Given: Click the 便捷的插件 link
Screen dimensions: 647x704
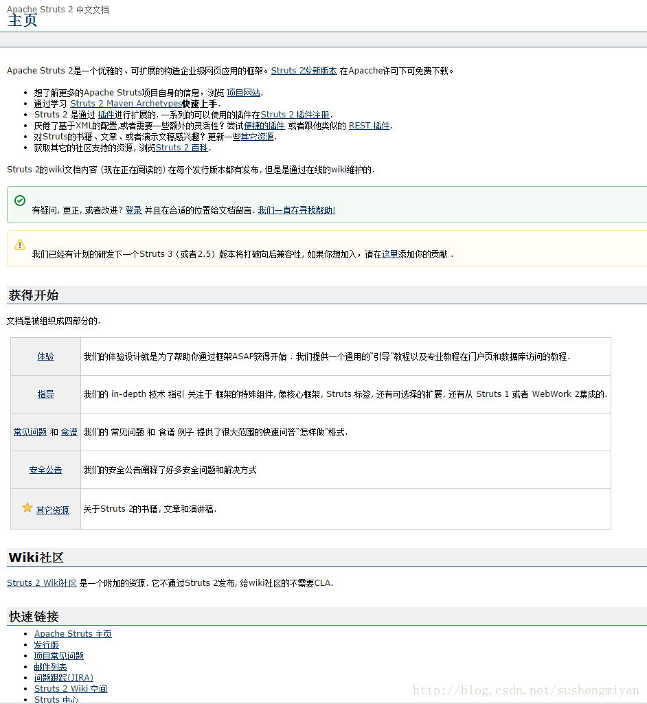Looking at the screenshot, I should click(x=264, y=125).
